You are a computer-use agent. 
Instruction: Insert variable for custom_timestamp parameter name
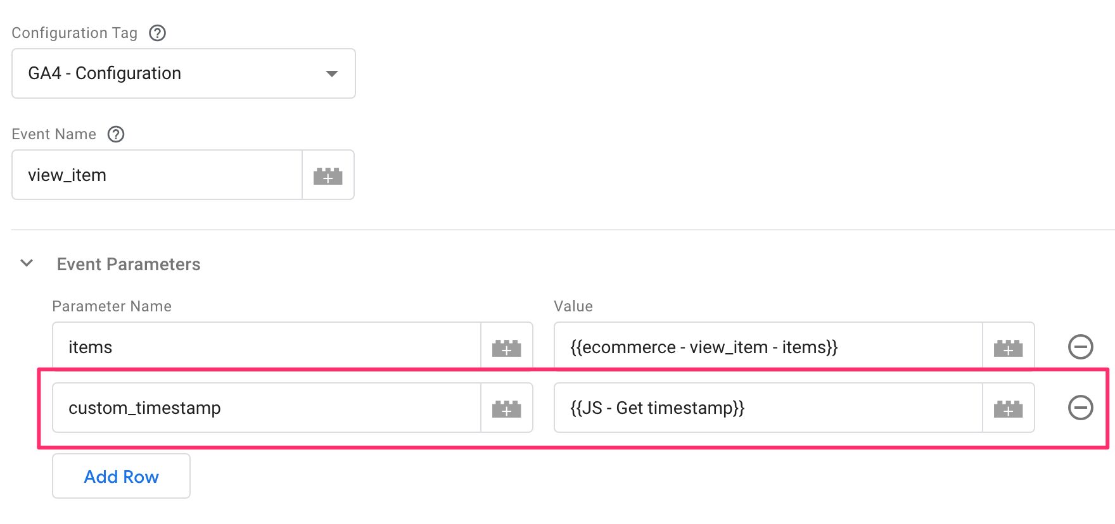[x=507, y=408]
